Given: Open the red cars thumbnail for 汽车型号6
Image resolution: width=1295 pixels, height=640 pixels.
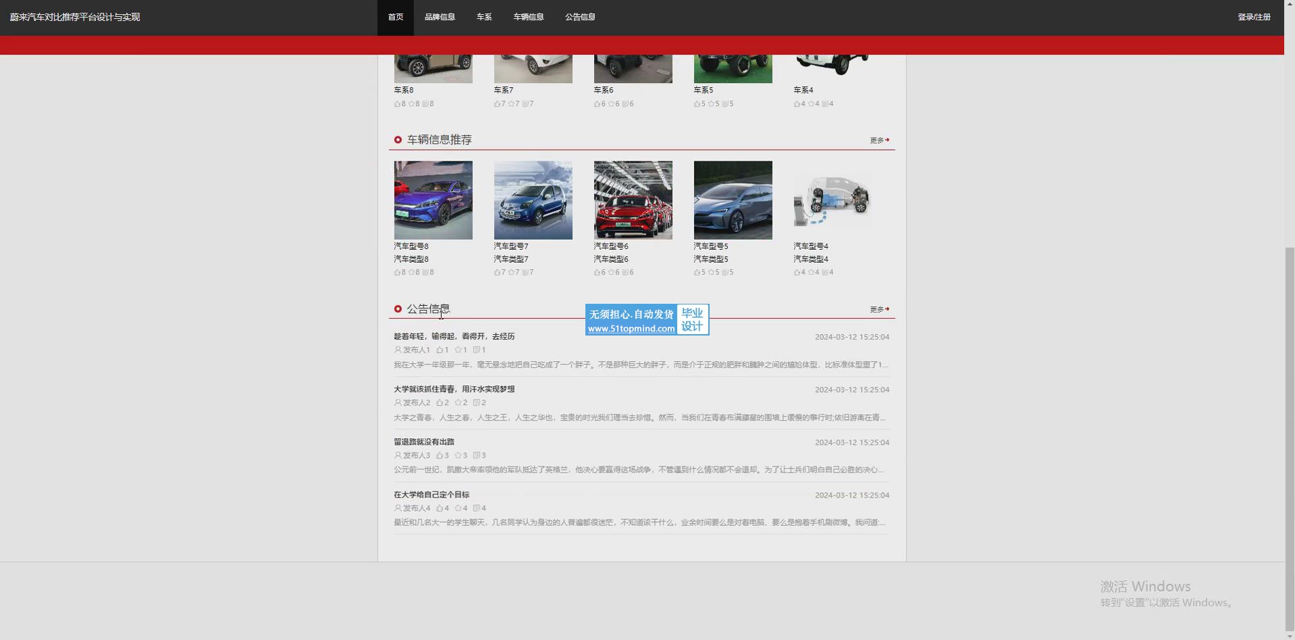Looking at the screenshot, I should tap(633, 200).
